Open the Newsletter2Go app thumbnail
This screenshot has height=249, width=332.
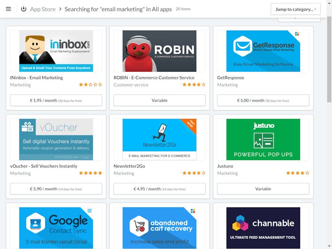159,139
